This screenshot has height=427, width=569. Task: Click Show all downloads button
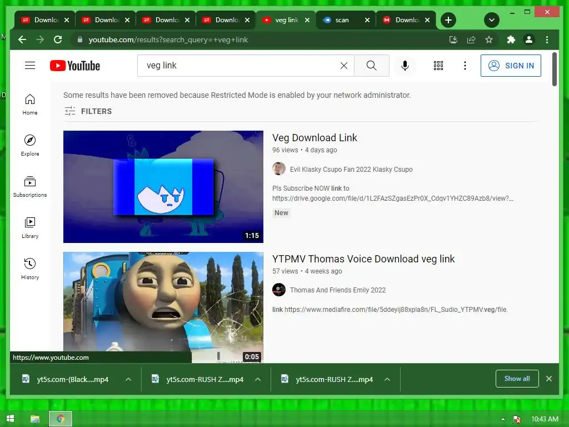tap(517, 379)
